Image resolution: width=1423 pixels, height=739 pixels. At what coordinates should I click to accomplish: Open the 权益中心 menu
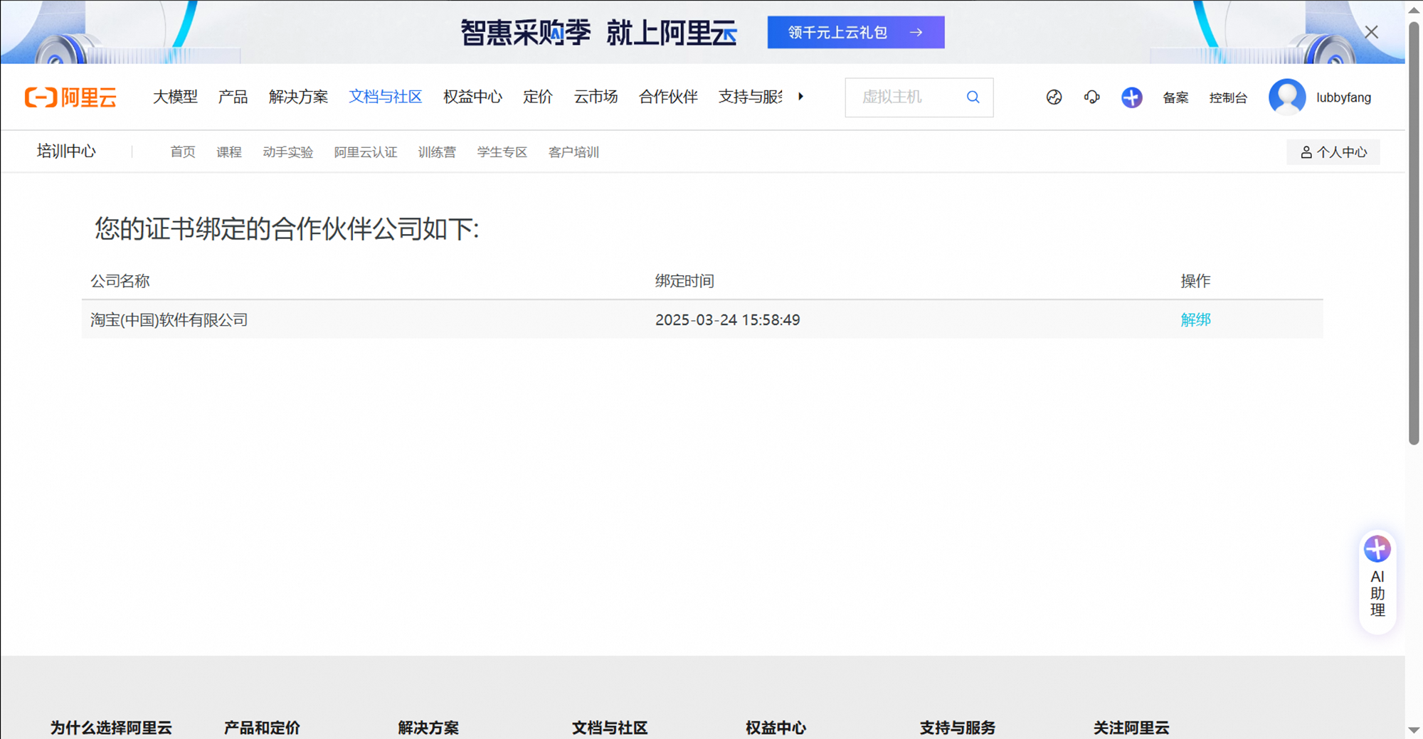(472, 97)
